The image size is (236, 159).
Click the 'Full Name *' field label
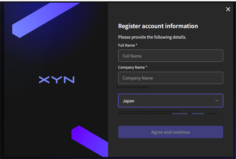[128, 45]
